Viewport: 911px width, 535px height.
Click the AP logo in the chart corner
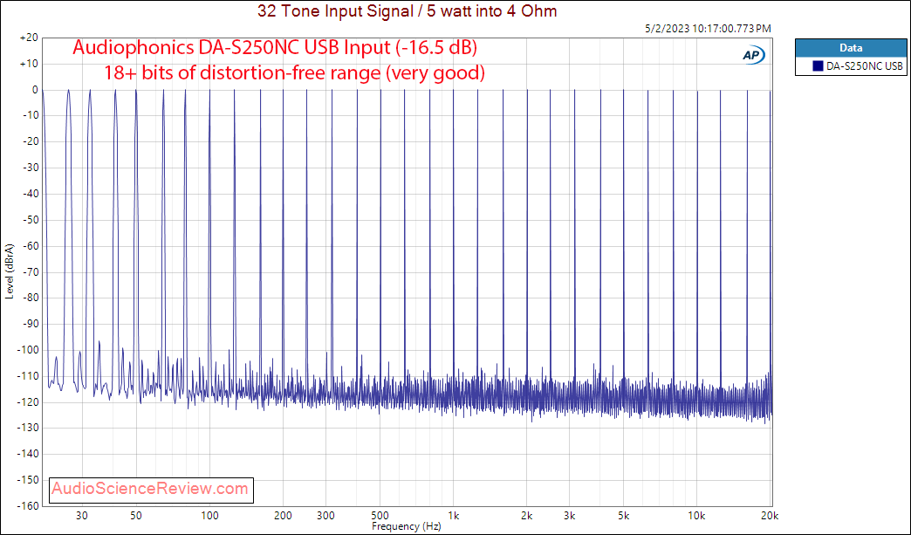point(754,55)
